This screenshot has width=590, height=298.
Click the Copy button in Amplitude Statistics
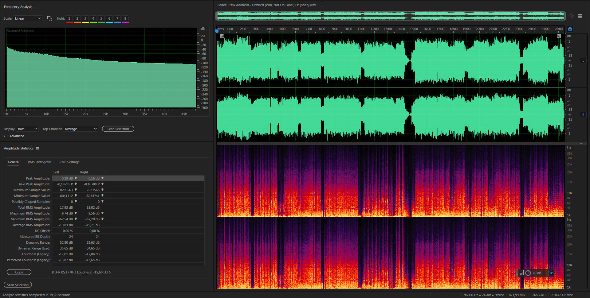19,272
